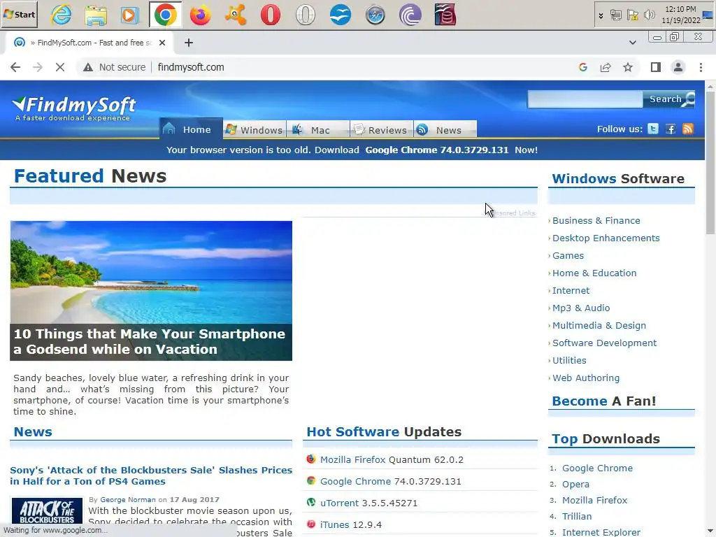The width and height of the screenshot is (716, 537).
Task: Switch to the Mac tab
Action: tap(318, 129)
